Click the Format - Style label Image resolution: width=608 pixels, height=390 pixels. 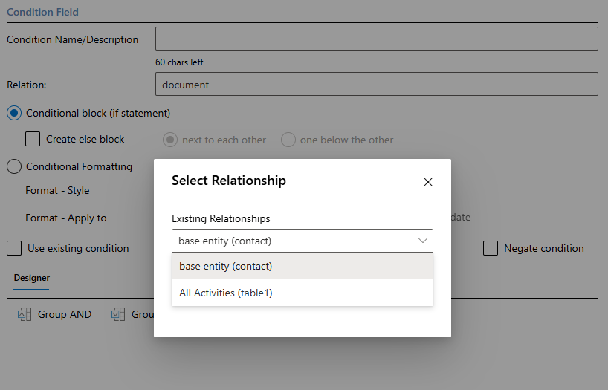[57, 190]
